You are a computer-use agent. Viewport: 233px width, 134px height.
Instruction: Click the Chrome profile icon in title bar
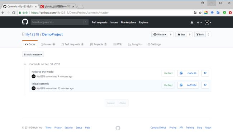click(203, 3)
